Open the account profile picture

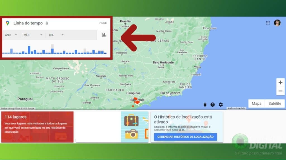coord(277,23)
